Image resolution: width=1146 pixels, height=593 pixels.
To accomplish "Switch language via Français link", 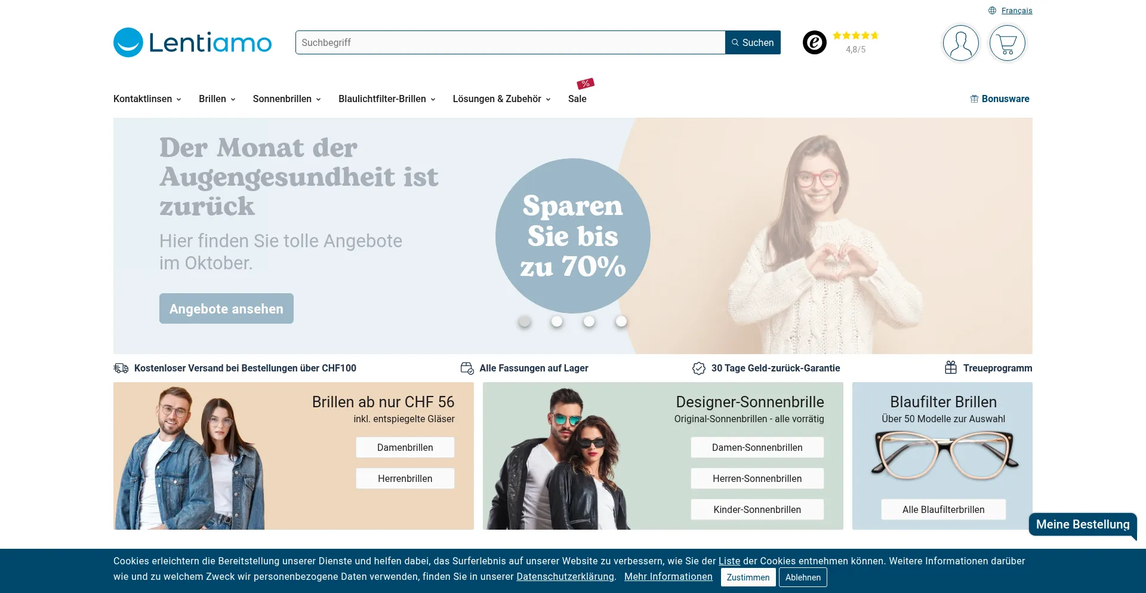I will click(x=1016, y=11).
